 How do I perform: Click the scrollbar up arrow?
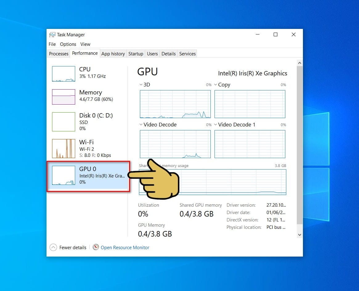click(300, 63)
